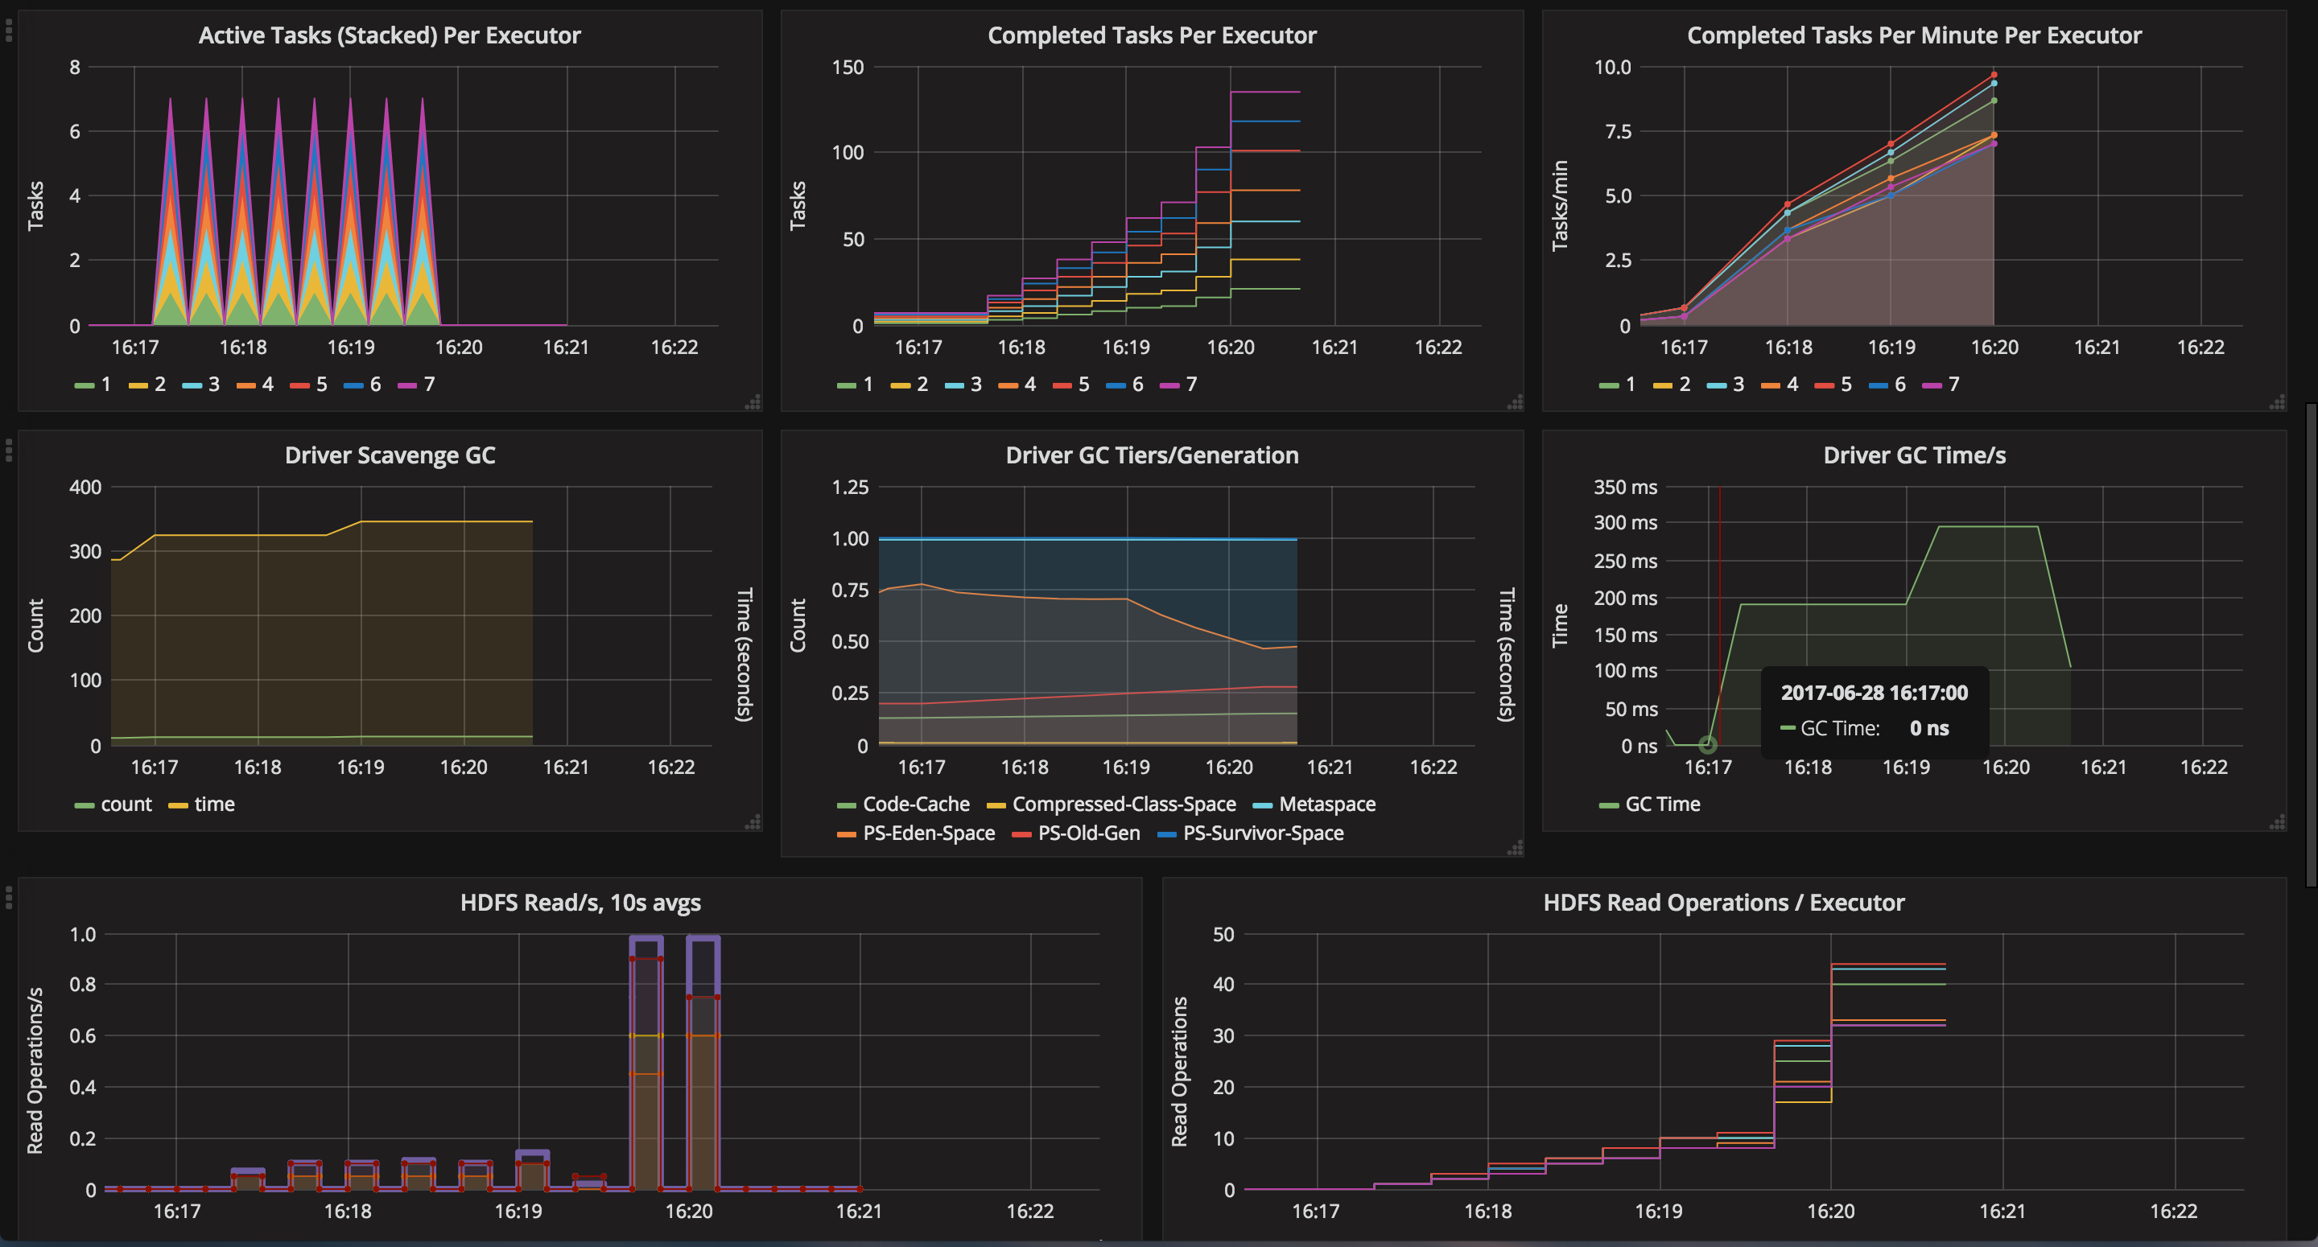Click the dashboard vertical scrollbar on right edge
Viewport: 2318px width, 1247px height.
tap(2311, 644)
